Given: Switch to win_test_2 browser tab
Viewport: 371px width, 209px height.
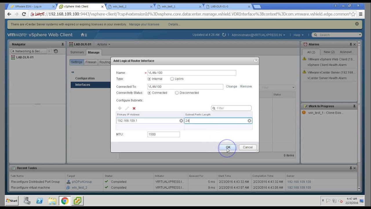Looking at the screenshot, I should pos(130,6).
